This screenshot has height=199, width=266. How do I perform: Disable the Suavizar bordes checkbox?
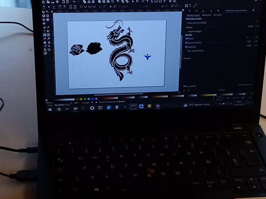pyautogui.click(x=187, y=42)
